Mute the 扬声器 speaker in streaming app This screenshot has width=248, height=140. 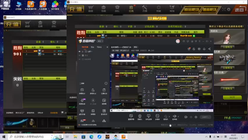(175, 117)
